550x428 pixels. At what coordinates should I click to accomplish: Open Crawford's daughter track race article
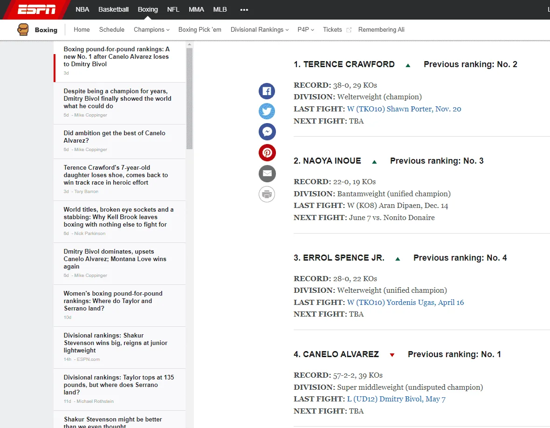pos(116,175)
